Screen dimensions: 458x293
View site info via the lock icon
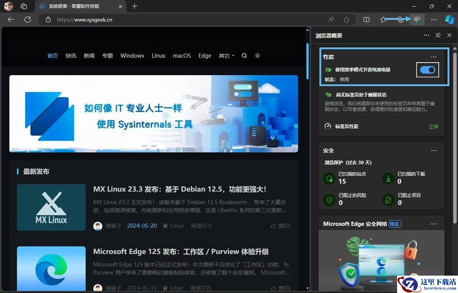pos(48,20)
